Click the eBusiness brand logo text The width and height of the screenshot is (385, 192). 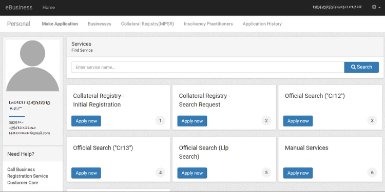(19, 7)
